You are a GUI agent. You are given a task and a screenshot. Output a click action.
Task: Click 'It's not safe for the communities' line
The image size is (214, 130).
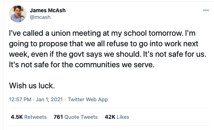82,64
